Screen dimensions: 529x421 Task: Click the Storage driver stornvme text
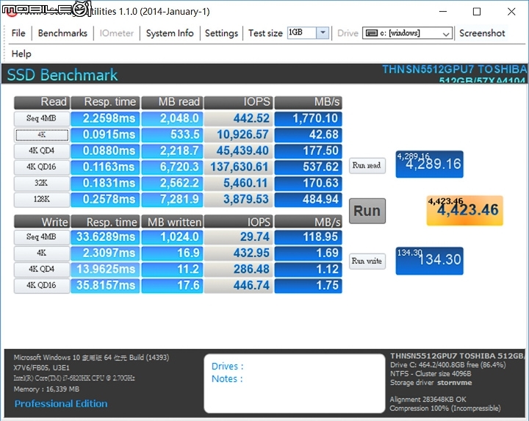[431, 383]
